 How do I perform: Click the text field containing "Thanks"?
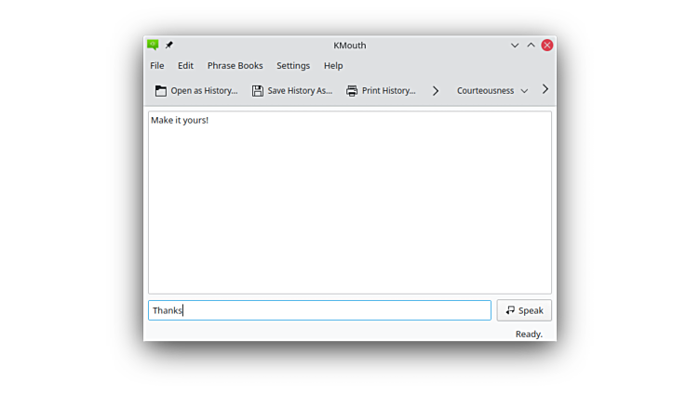(319, 310)
